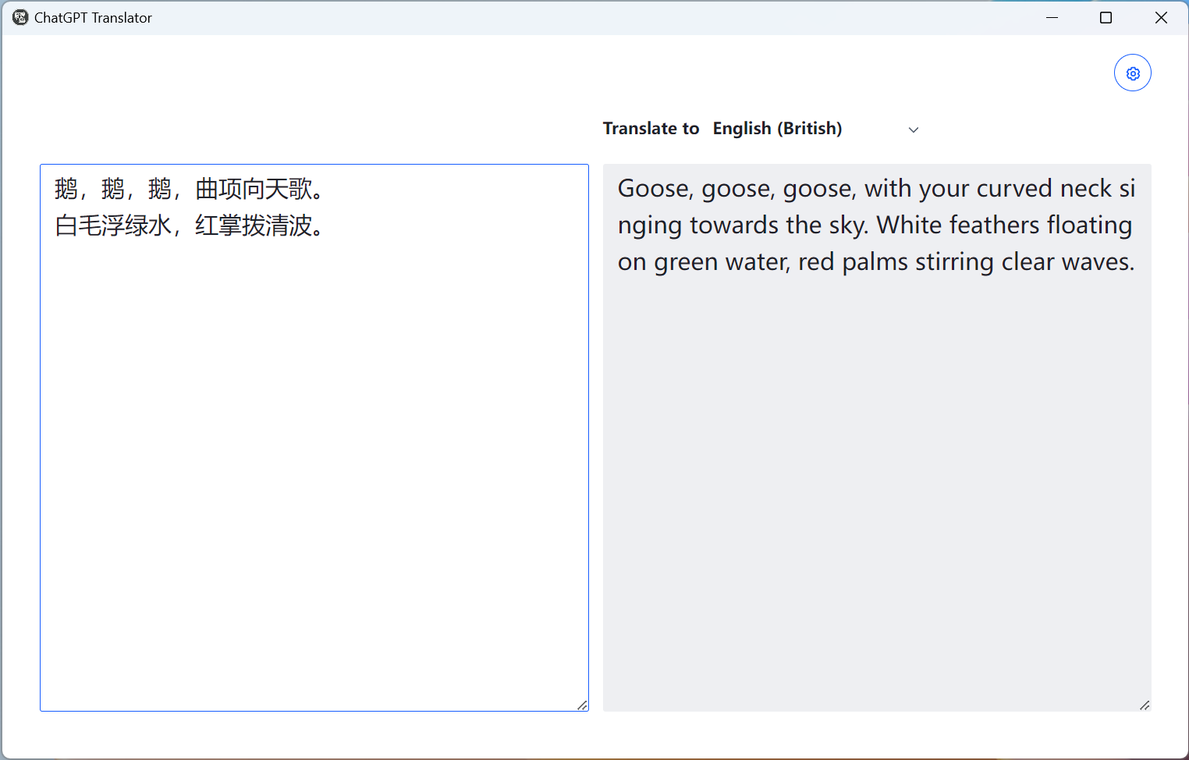The image size is (1189, 760).
Task: Click the dropdown chevron next to English (British)
Action: pos(913,130)
